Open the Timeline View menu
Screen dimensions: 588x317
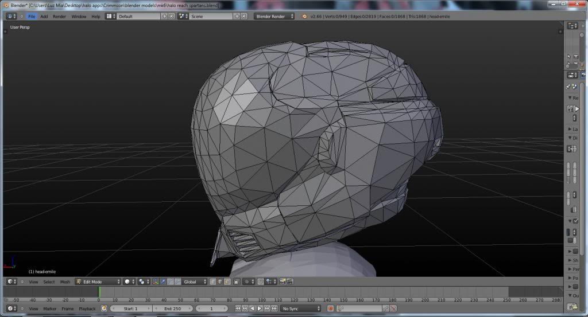33,309
